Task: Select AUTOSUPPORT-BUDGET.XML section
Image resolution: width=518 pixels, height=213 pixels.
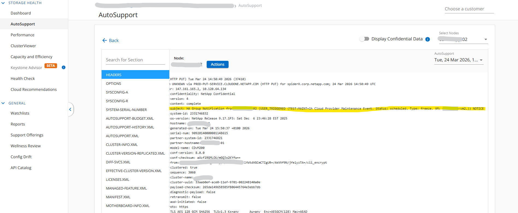Action: click(135, 118)
